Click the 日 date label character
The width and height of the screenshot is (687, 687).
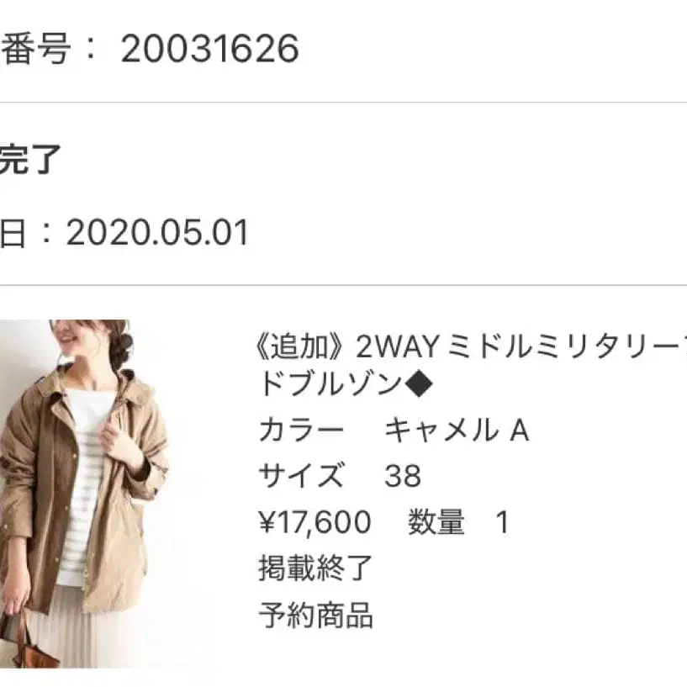13,233
